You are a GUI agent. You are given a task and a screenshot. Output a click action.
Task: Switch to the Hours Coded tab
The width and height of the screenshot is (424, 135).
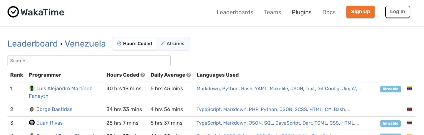click(x=135, y=44)
